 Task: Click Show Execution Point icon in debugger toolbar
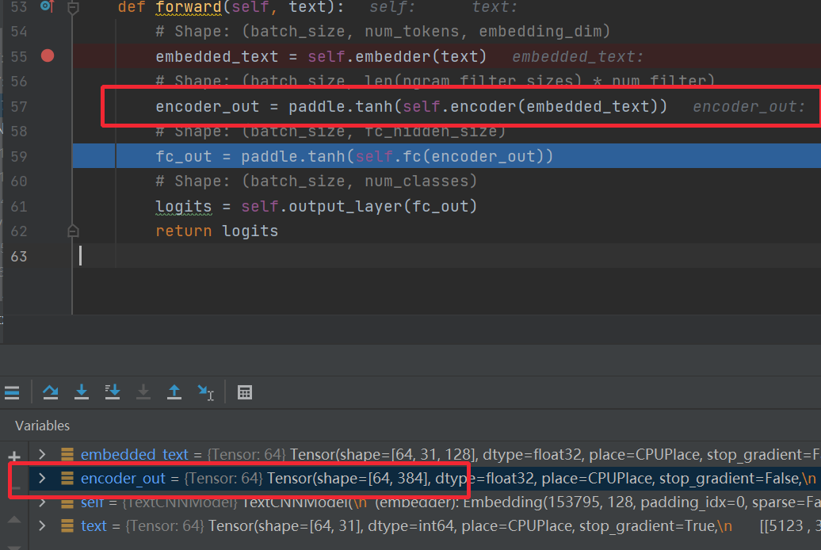12,392
